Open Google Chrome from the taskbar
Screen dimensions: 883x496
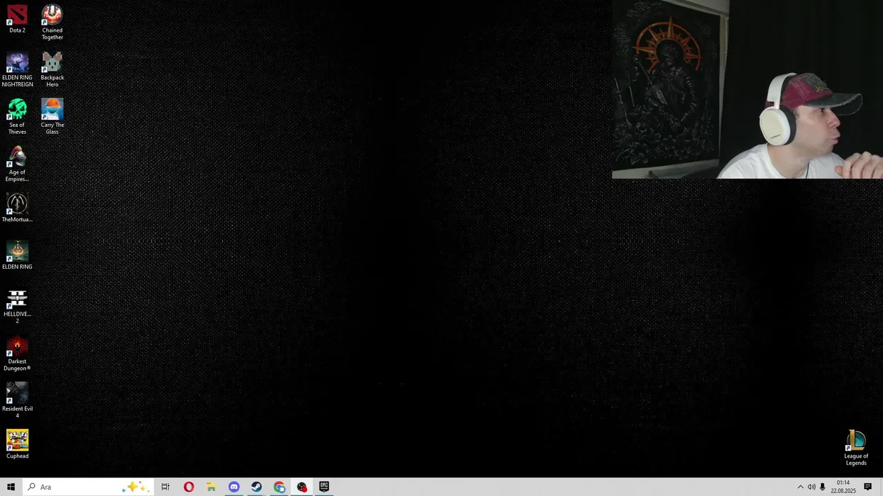279,487
